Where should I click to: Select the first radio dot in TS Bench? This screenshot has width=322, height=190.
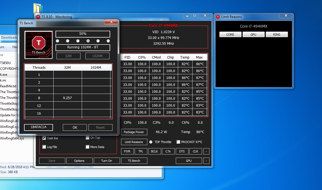(57, 41)
